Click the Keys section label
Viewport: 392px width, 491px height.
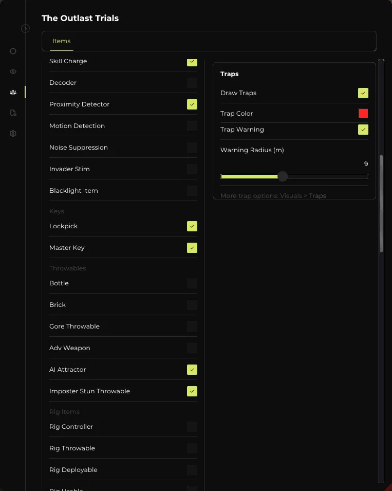[x=57, y=211]
